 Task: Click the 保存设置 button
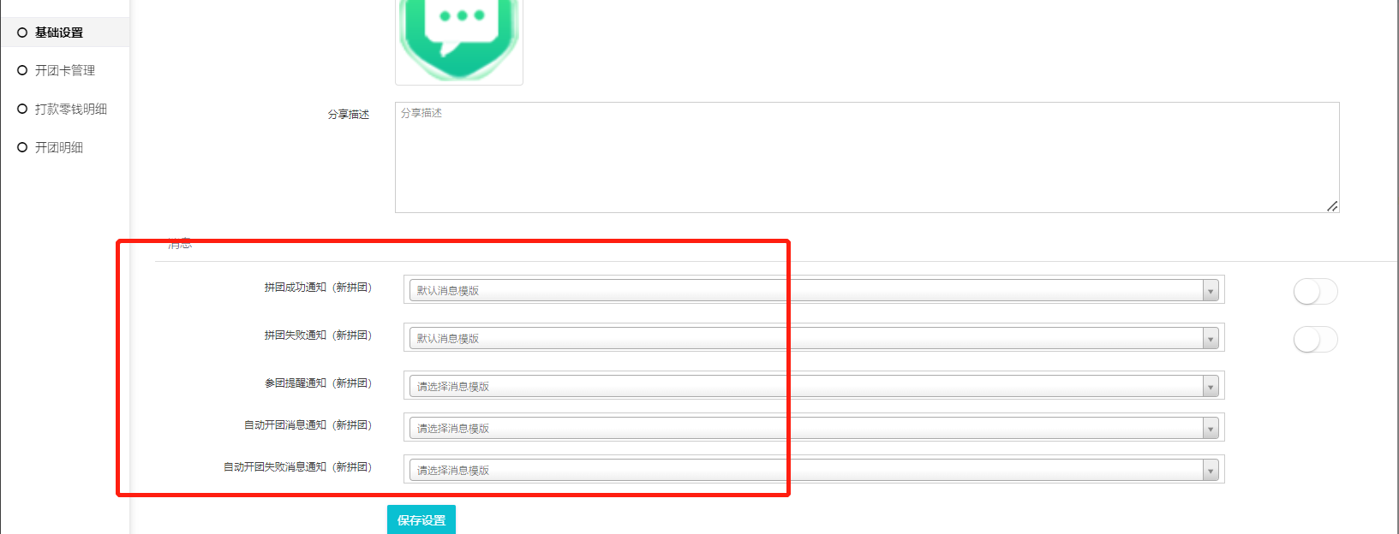coord(421,519)
